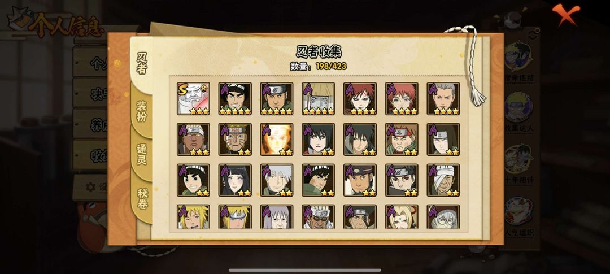Open the glowing orange chakra-mode ninja portrait
This screenshot has width=610, height=274.
click(277, 140)
